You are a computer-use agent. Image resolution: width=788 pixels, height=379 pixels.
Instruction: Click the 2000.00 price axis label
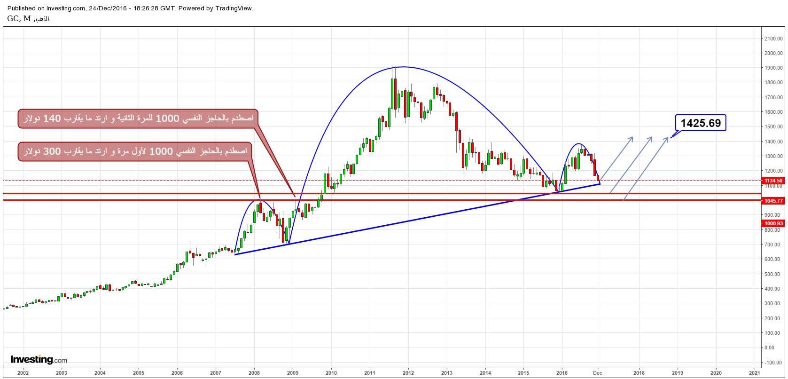(x=773, y=53)
